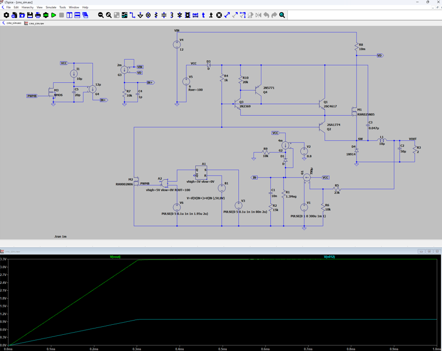Select the SPICE directive tool
This screenshot has width=442, height=351.
(211, 15)
